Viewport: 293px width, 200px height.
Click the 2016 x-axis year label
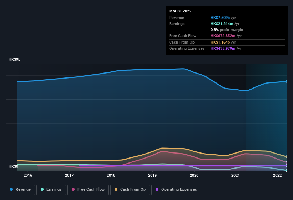[28, 175]
